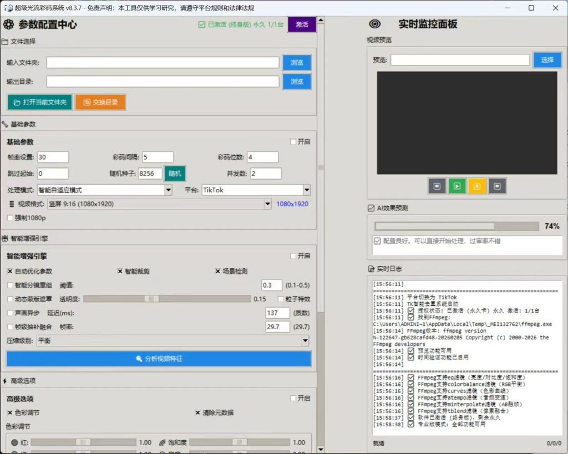Click 阈值 field showing 0.3

[x=272, y=285]
